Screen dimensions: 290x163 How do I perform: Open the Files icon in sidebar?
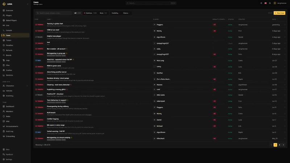(4, 65)
